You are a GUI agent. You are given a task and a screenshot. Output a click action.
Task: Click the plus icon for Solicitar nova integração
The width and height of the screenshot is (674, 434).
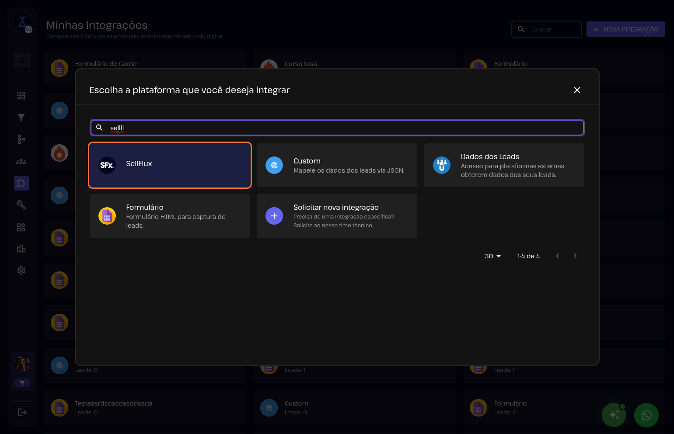(x=274, y=216)
